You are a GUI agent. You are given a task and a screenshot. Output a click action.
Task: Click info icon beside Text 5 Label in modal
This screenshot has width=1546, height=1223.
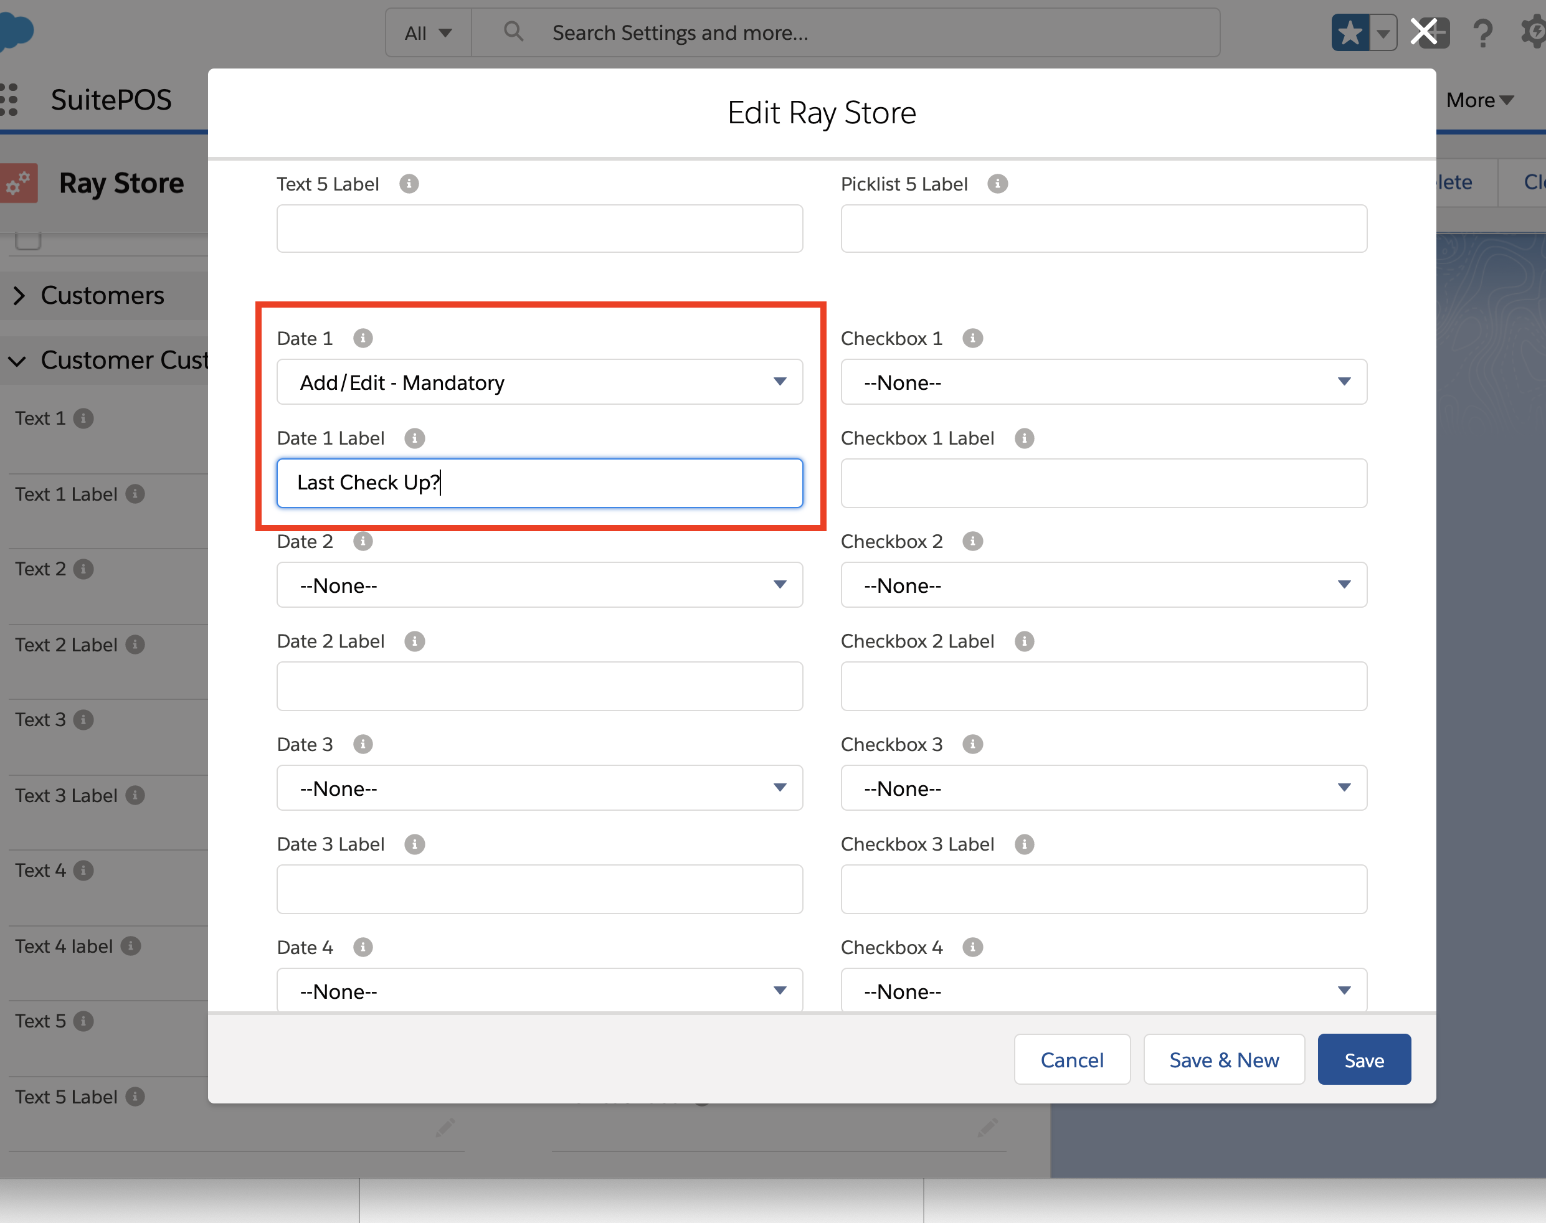click(x=408, y=184)
